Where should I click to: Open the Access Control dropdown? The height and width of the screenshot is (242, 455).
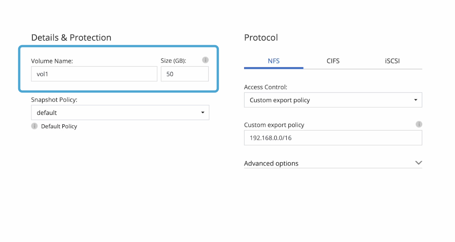pyautogui.click(x=333, y=100)
